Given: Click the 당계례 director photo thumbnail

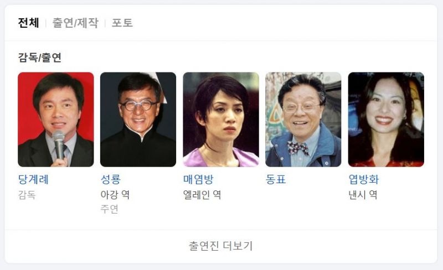Looking at the screenshot, I should pos(56,120).
